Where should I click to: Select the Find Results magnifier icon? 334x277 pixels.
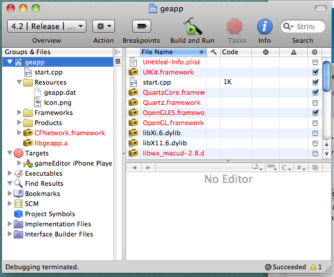coord(18,183)
